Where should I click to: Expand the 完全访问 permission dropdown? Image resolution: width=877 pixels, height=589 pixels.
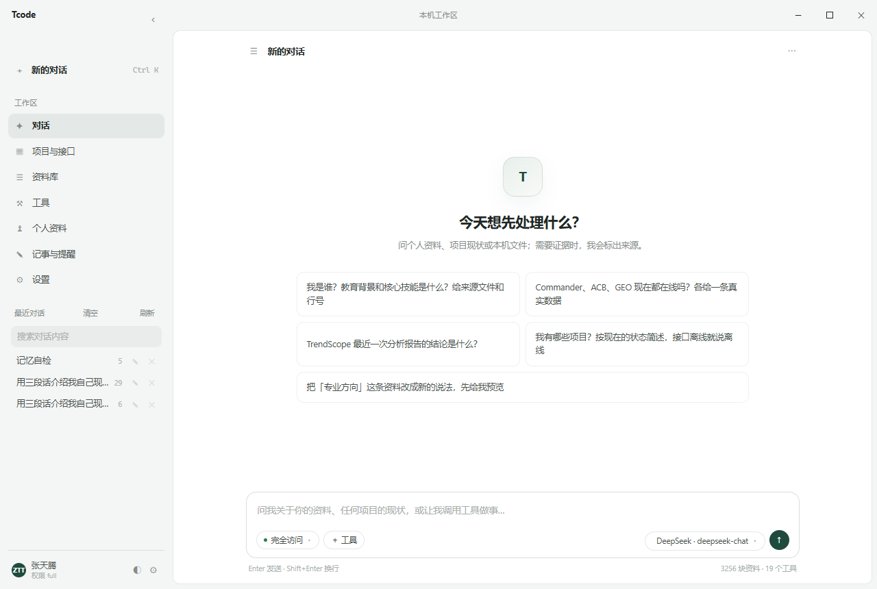288,540
